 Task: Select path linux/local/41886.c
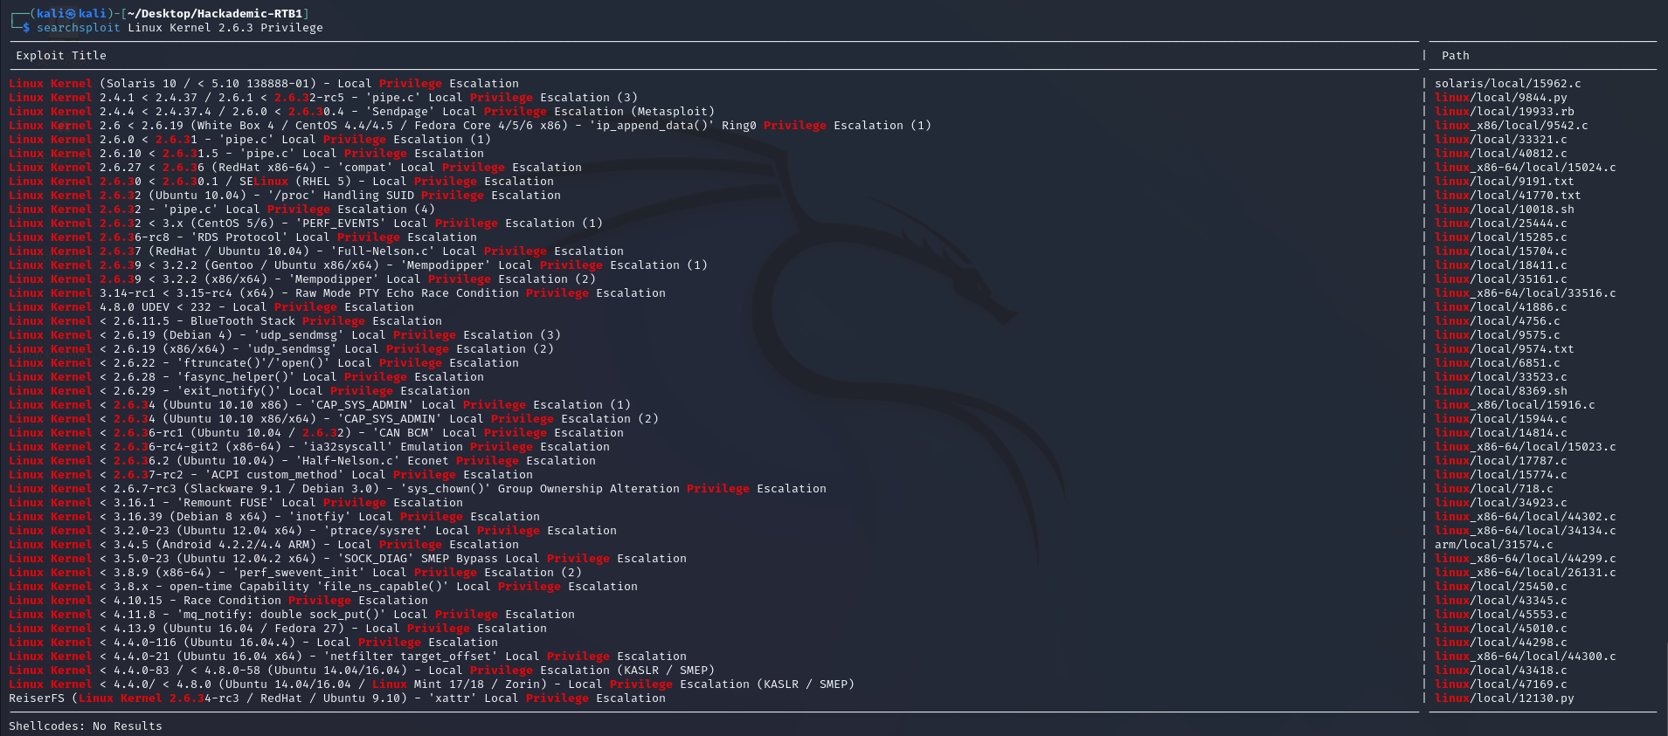(x=1501, y=307)
